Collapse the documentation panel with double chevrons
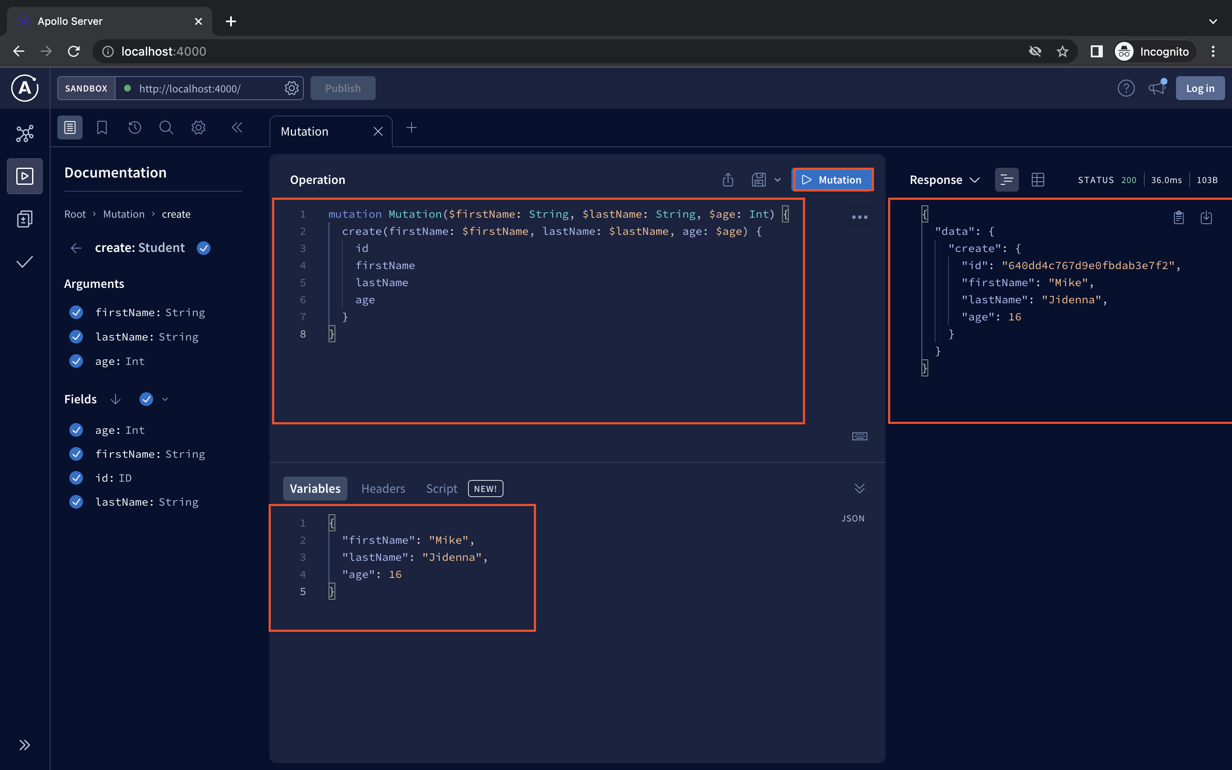1232x770 pixels. coord(237,127)
